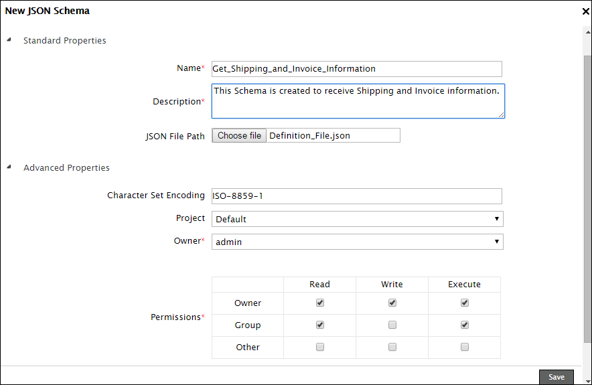This screenshot has width=592, height=385.
Task: Click the Owner row label in permissions
Action: (248, 303)
